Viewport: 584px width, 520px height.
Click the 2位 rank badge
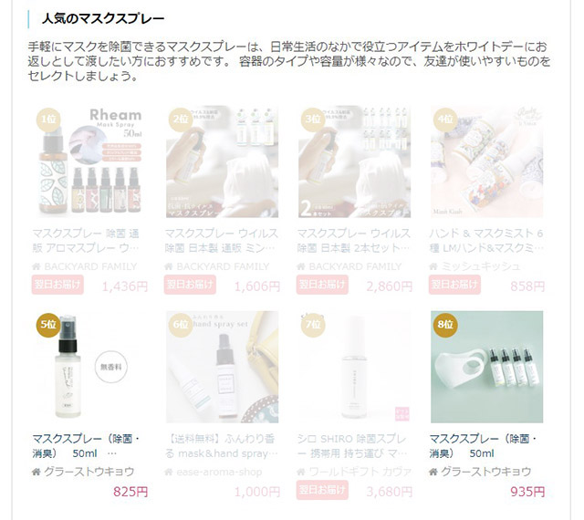click(x=181, y=120)
